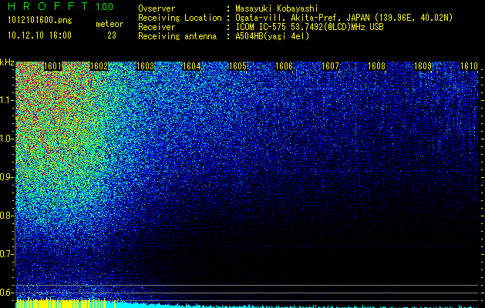
Task: Click the 1610 time marker
Action: point(470,66)
